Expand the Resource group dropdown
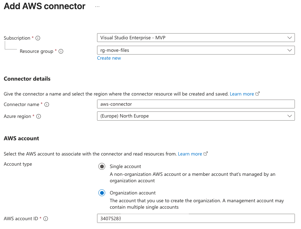The width and height of the screenshot is (301, 229). (195, 50)
